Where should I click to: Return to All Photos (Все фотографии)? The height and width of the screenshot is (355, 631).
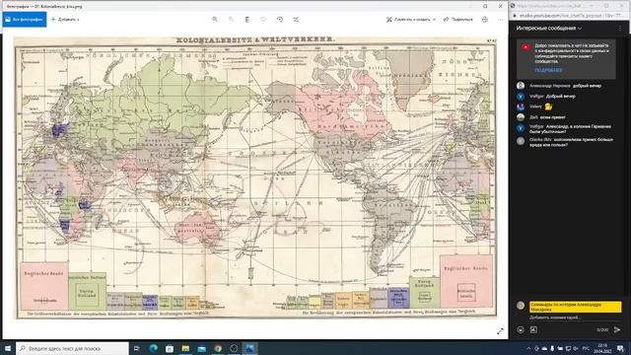click(25, 20)
